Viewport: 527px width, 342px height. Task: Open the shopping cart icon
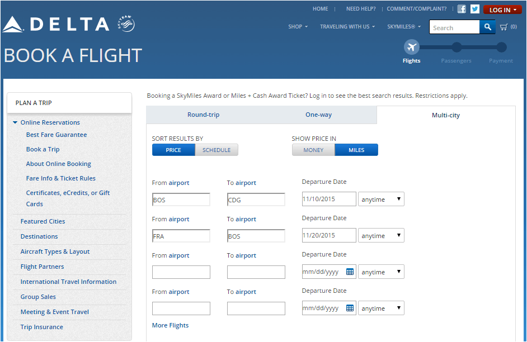[x=504, y=27]
